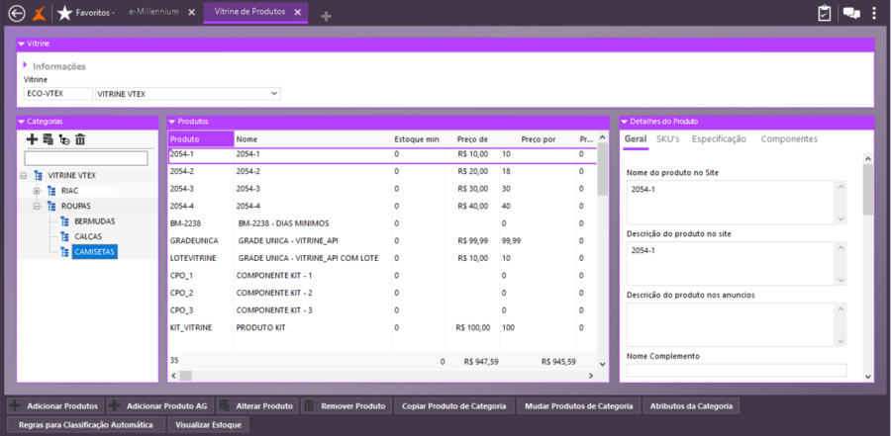Open the chat messages icon
The image size is (891, 436).
(x=850, y=13)
